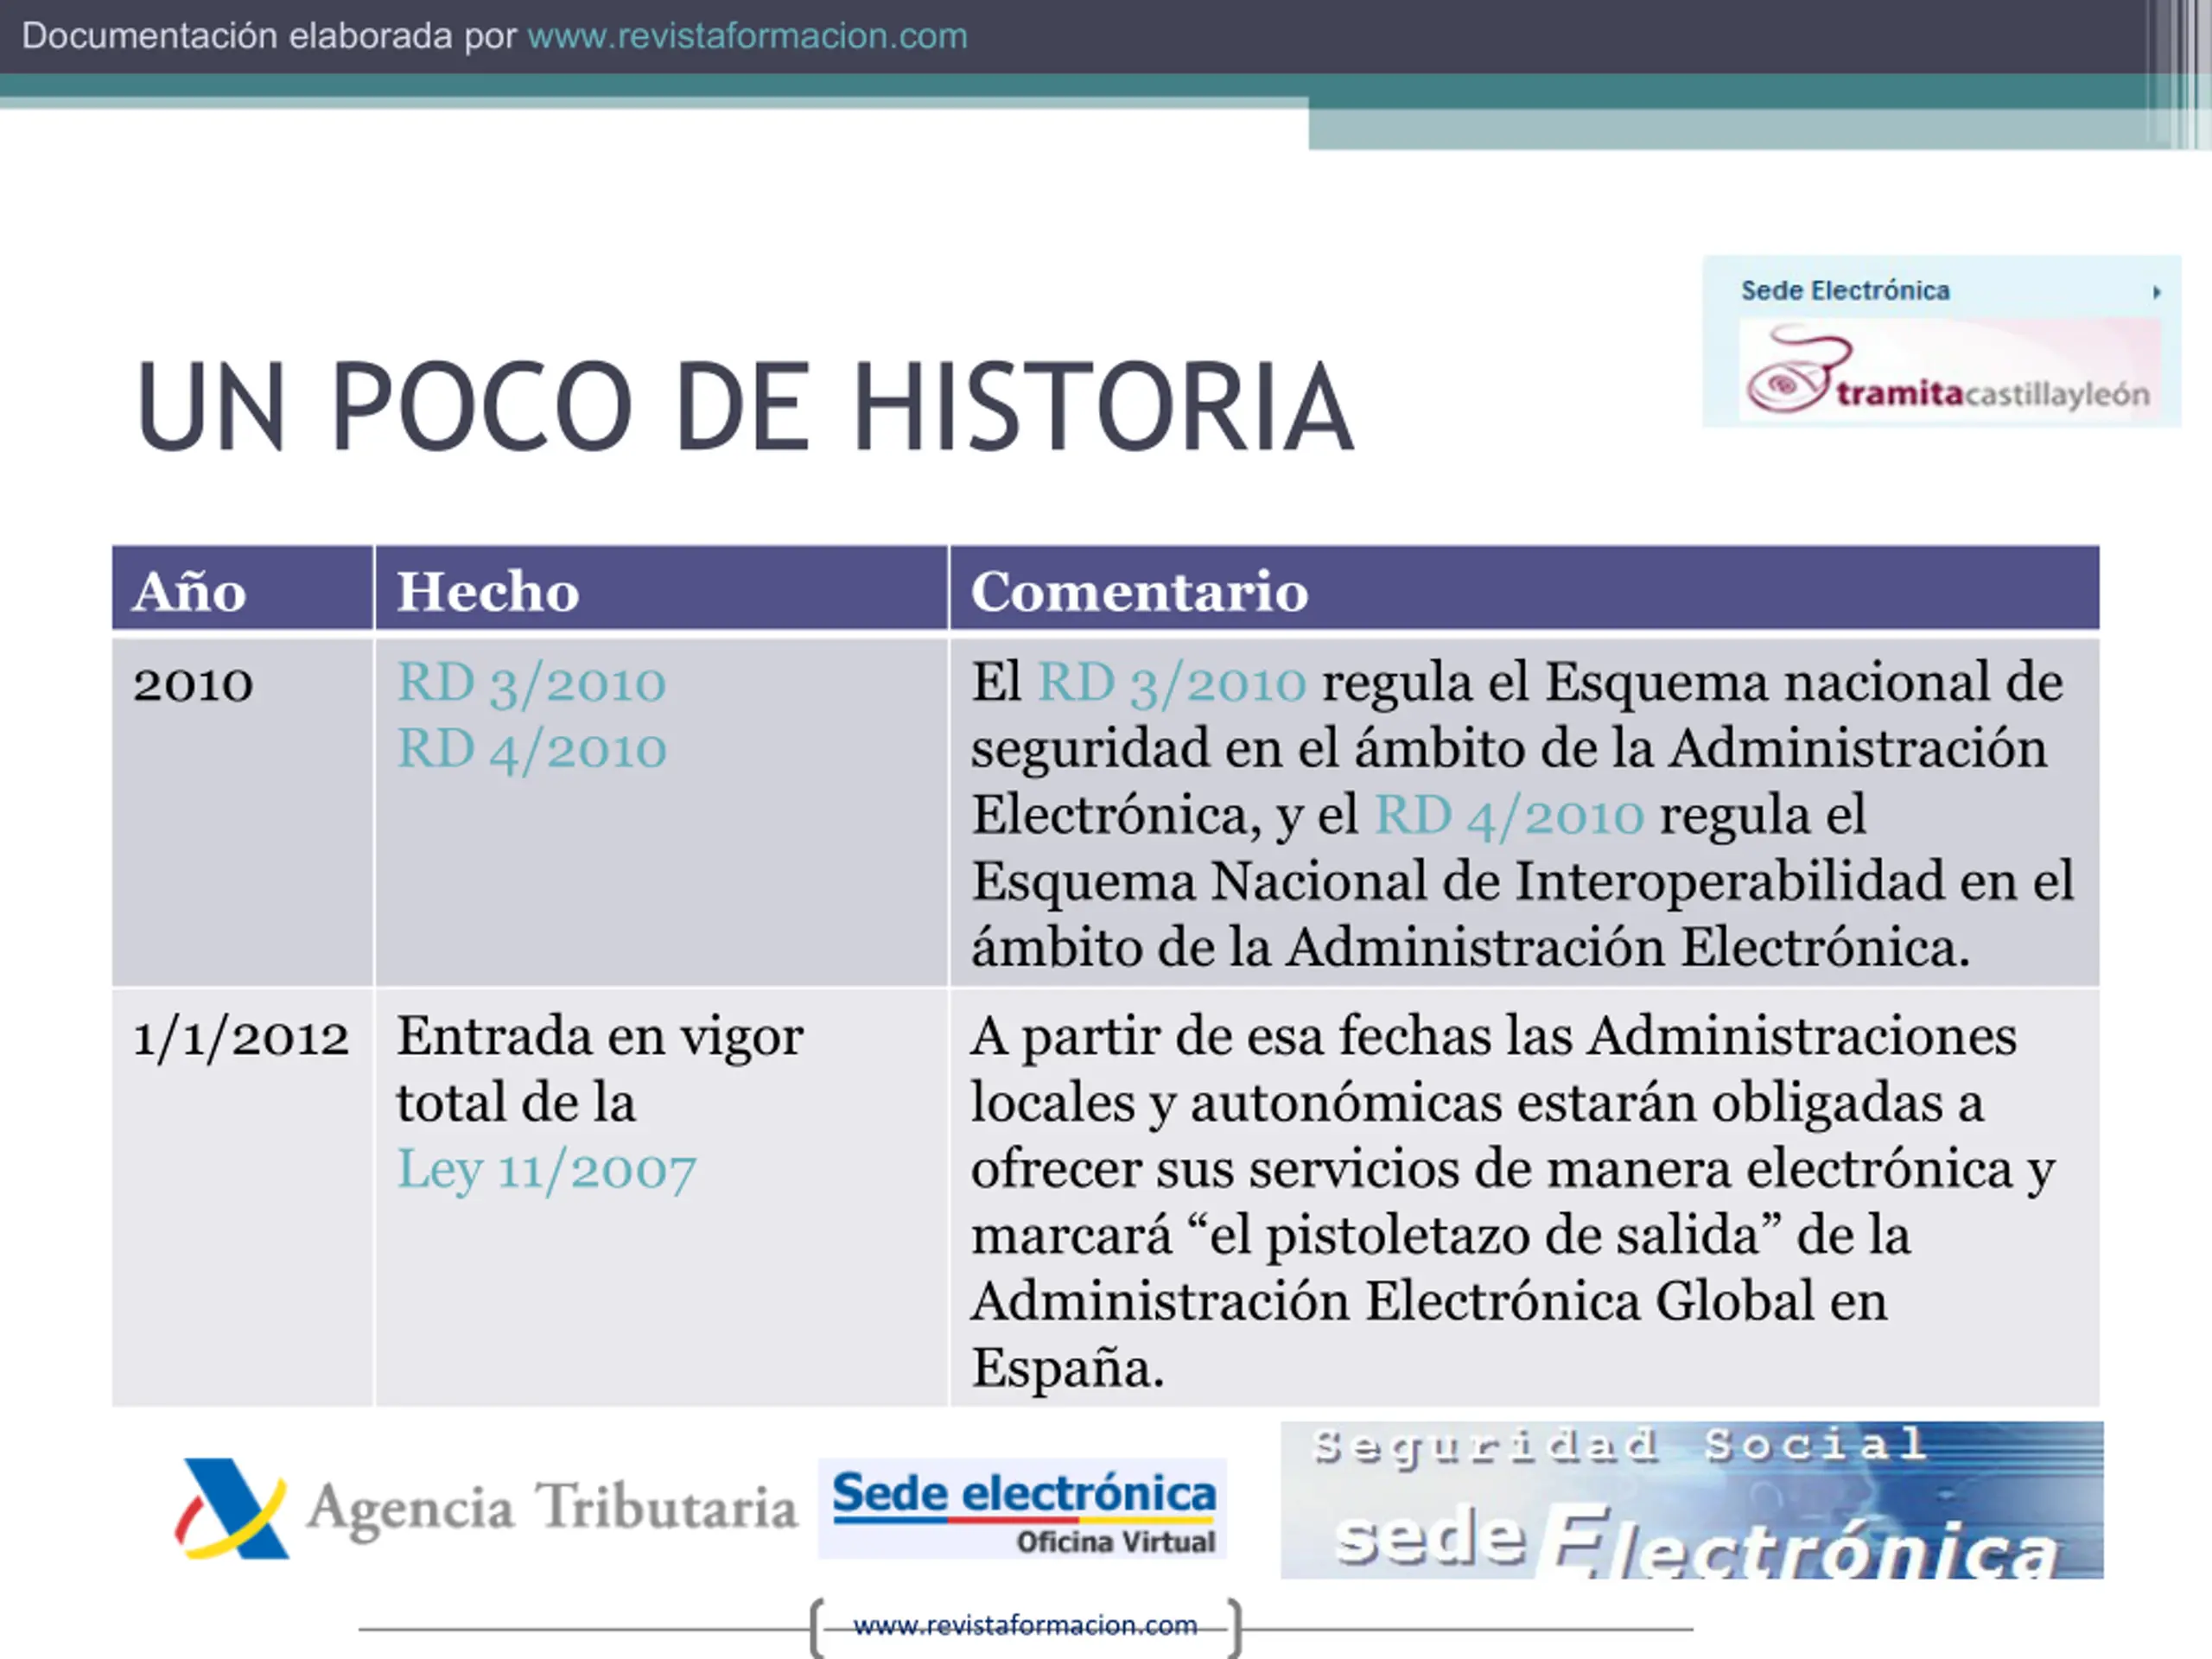Click the 'Agencia Tributaria' text
The width and height of the screenshot is (2212, 1659).
coord(552,1508)
